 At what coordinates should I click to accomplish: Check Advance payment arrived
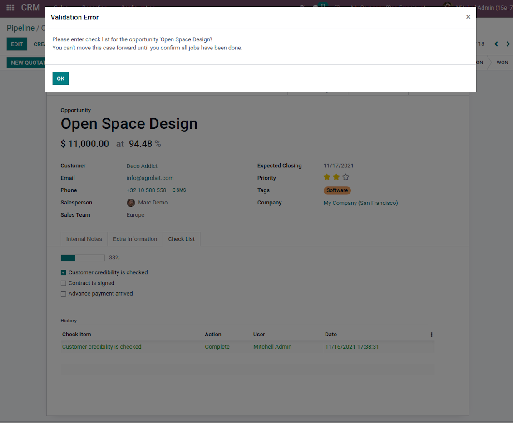coord(64,294)
